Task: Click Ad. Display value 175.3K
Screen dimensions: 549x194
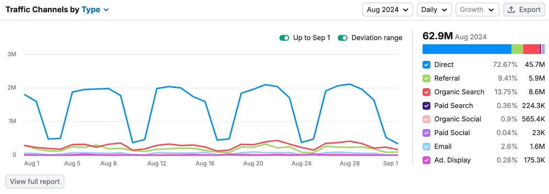Action: (x=534, y=160)
